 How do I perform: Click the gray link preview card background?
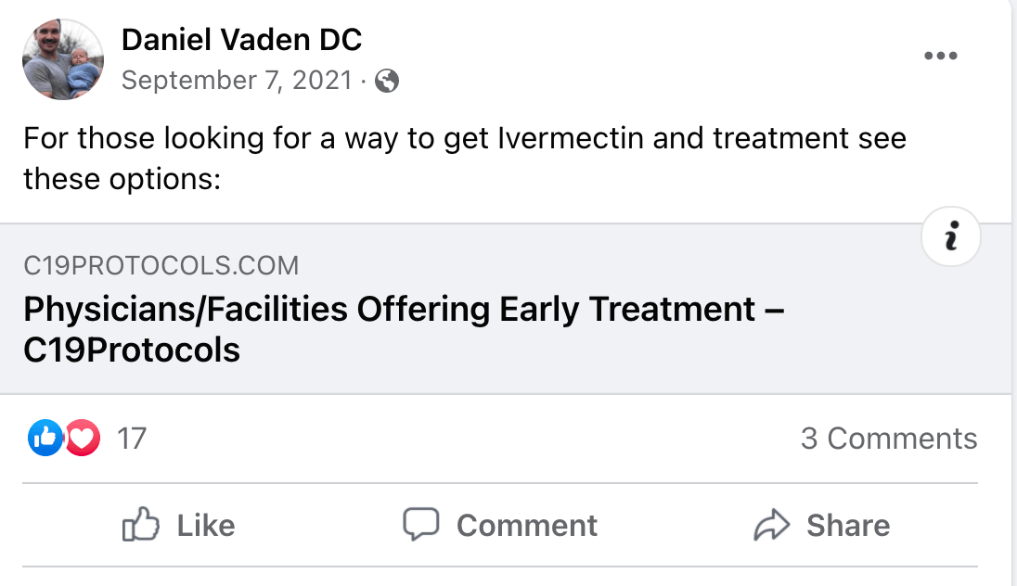tap(506, 309)
